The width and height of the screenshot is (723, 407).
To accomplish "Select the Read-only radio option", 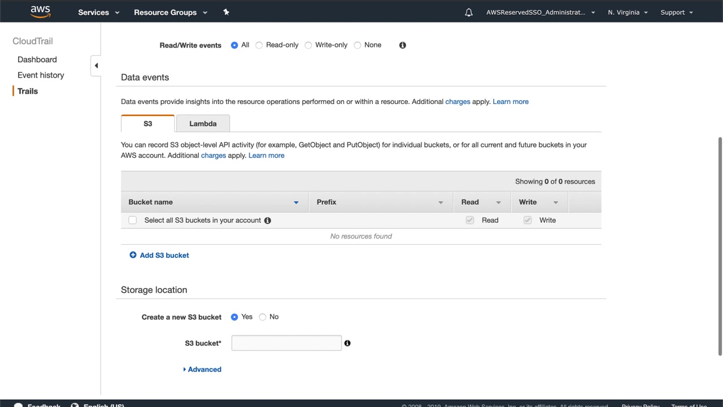I will (x=259, y=45).
